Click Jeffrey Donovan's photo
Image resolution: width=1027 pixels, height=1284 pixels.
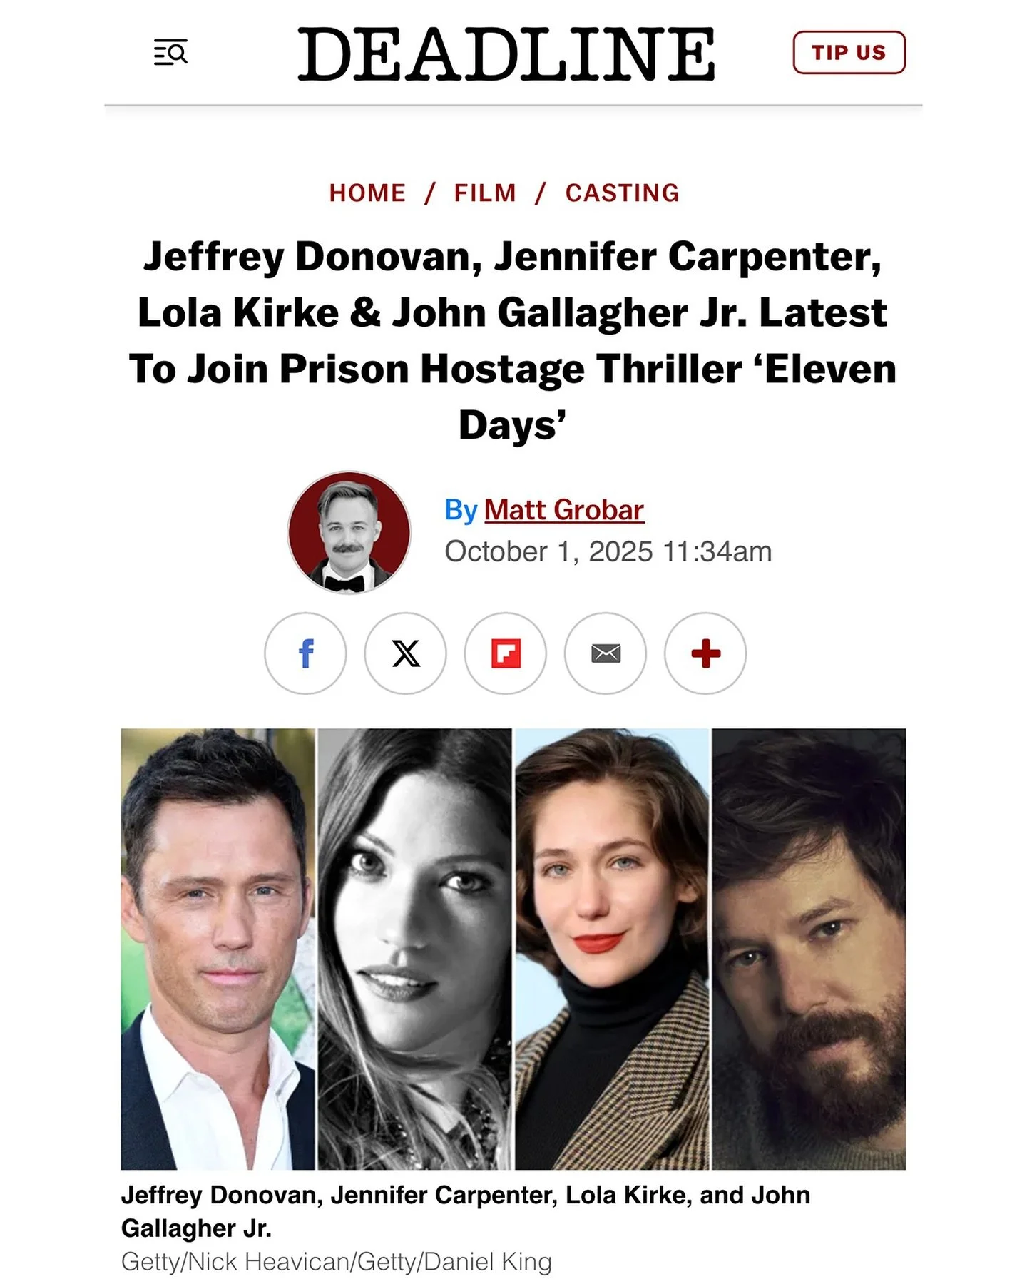218,949
